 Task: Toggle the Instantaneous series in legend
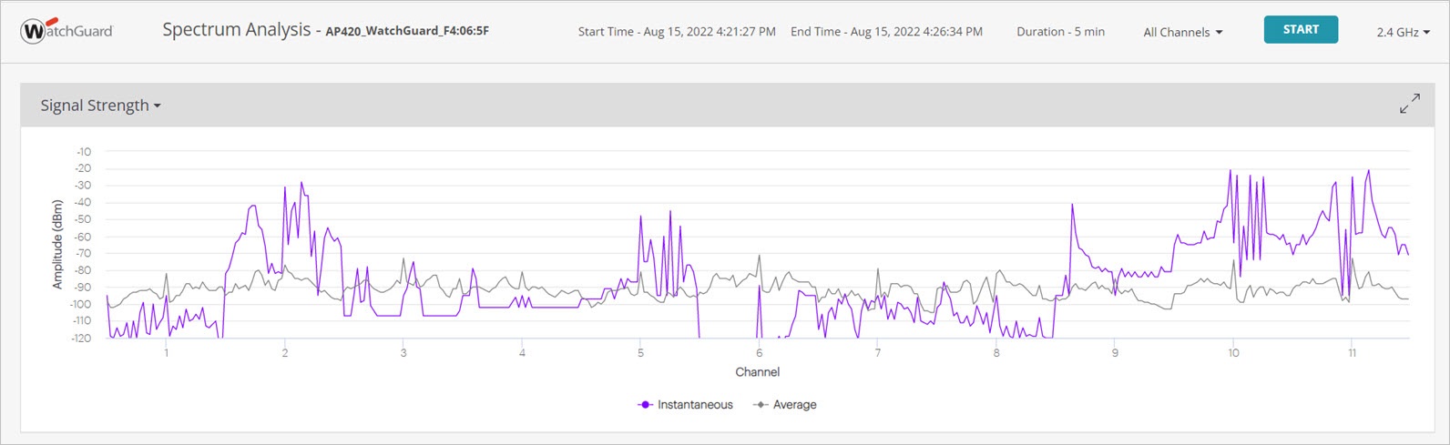tap(685, 405)
